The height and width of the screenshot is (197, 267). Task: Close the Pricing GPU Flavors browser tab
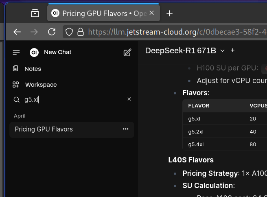[x=152, y=13]
